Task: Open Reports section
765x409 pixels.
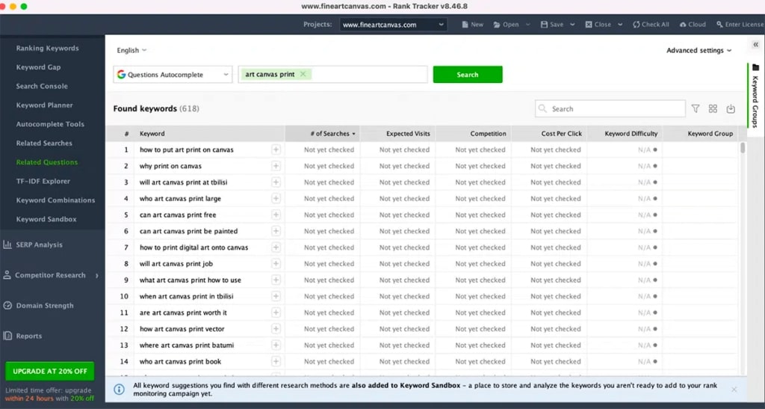Action: [x=23, y=336]
